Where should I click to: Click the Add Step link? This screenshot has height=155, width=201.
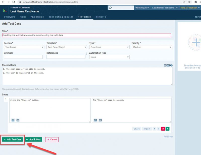(x=168, y=136)
